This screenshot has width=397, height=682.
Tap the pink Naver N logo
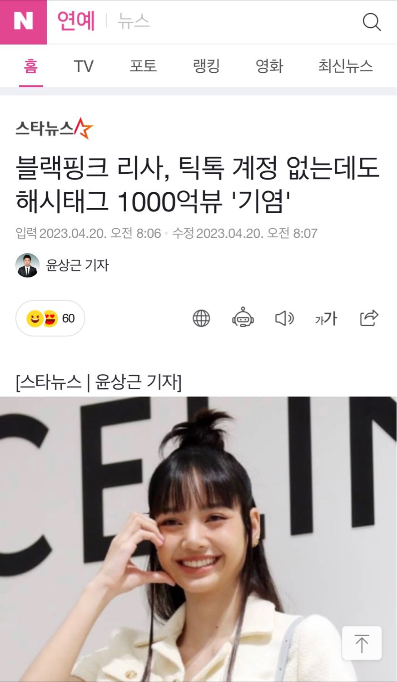click(23, 22)
